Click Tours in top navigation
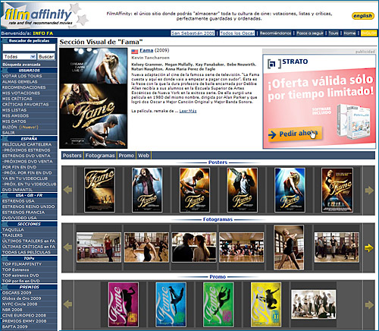The width and height of the screenshot is (379, 331). 334,33
